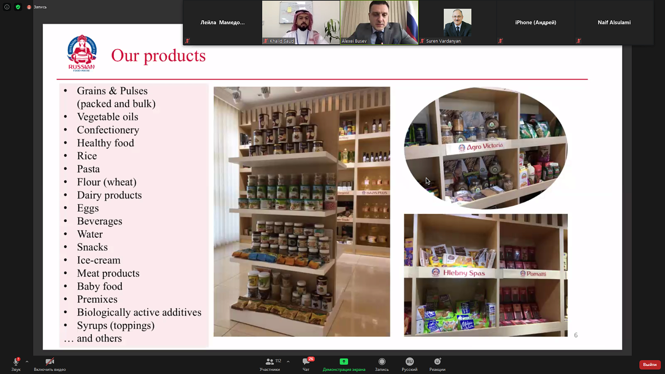
Task: Click the microphone Звук icon
Action: [x=16, y=362]
